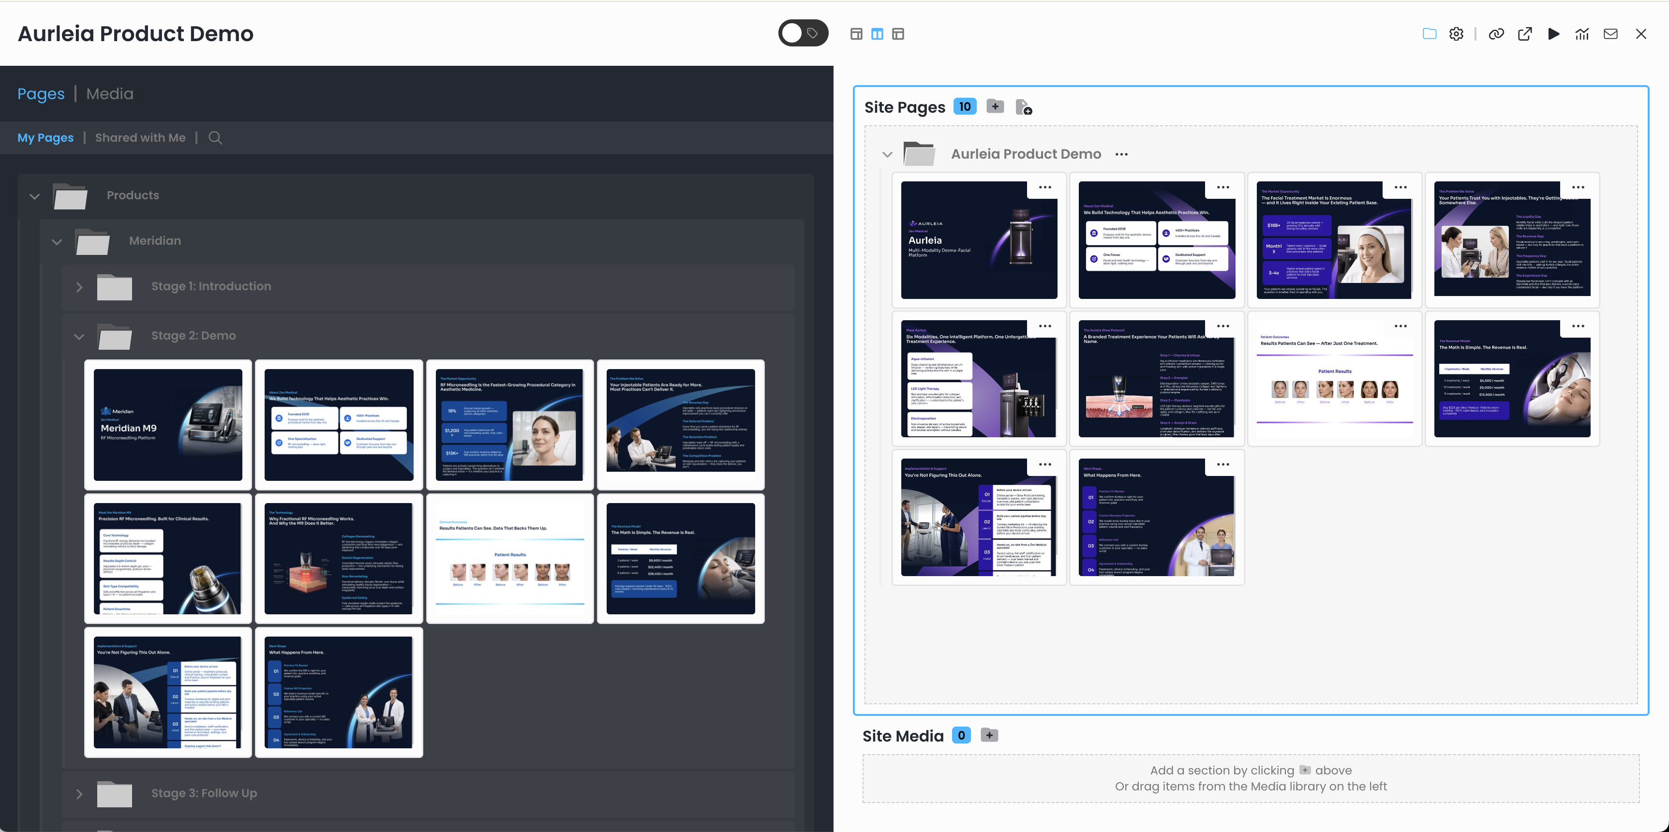Select library 'What Happens From Here' thumbnail
1669x832 pixels.
pyautogui.click(x=339, y=692)
